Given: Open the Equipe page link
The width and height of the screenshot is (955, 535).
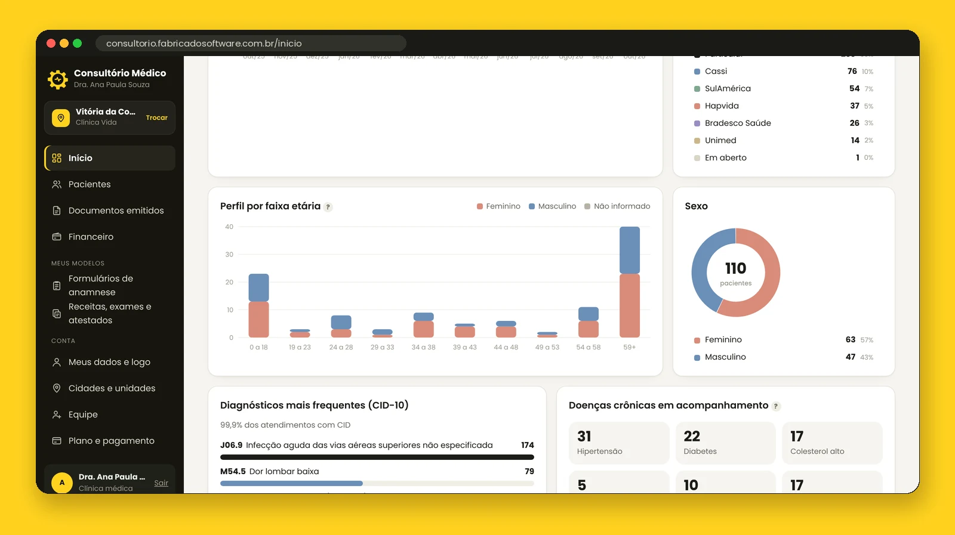Looking at the screenshot, I should 110,415.
